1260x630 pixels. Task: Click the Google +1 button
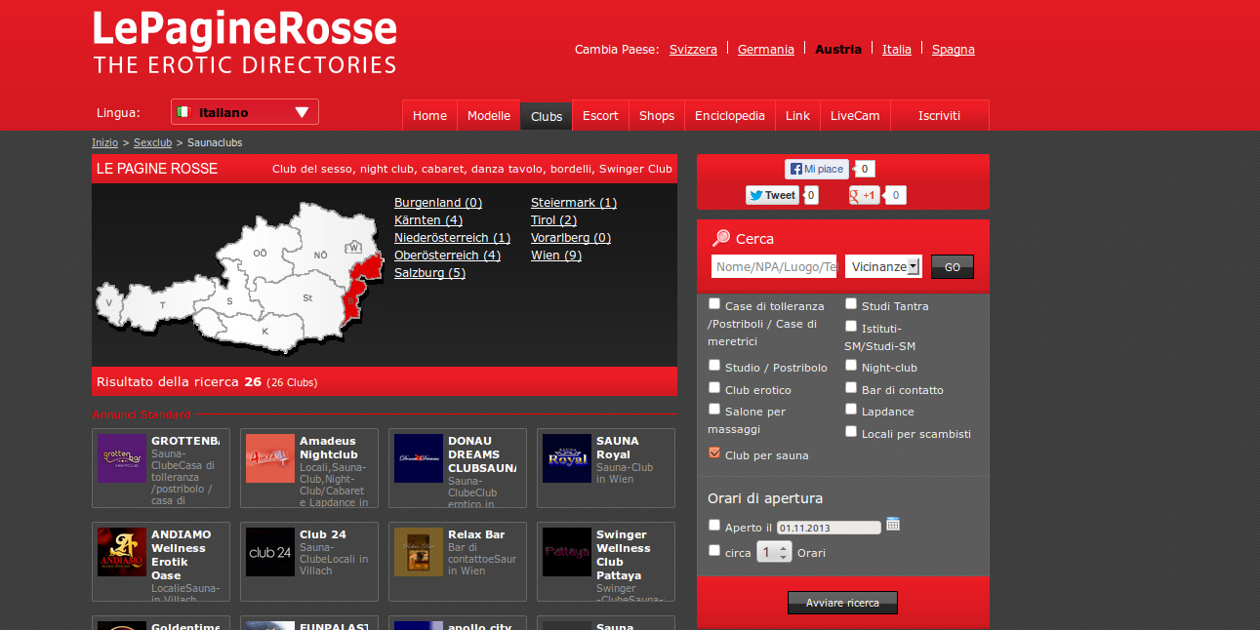864,195
